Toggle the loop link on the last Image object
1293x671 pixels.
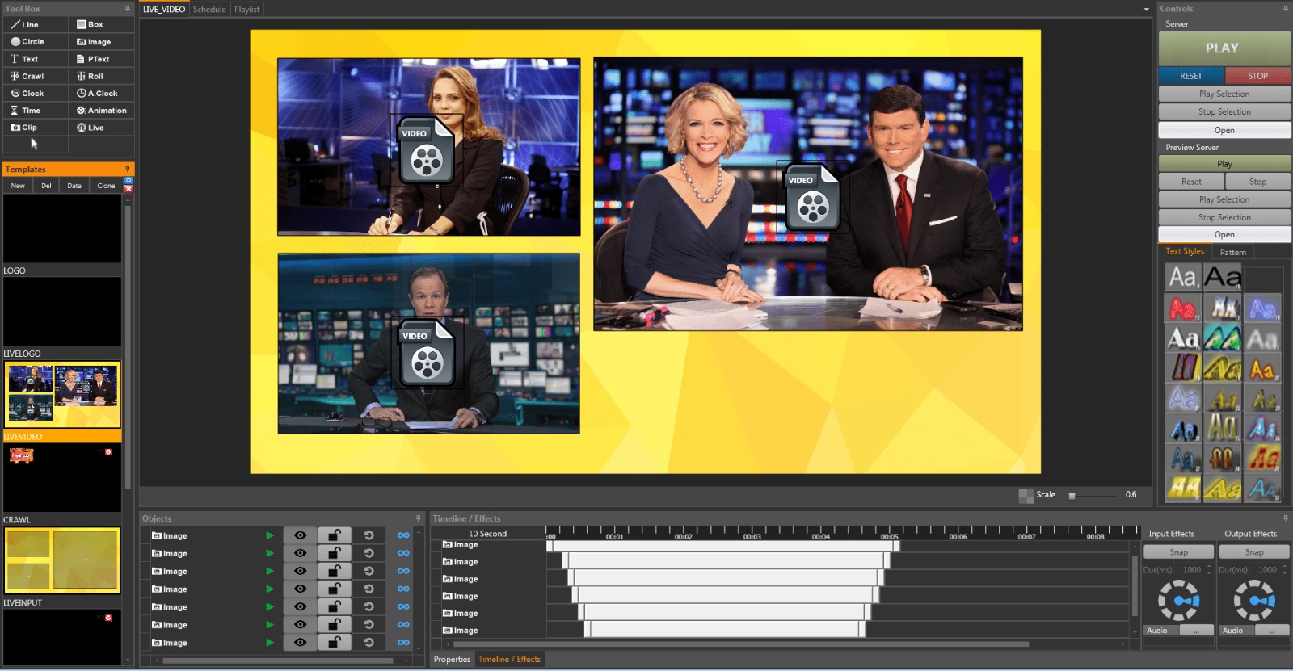[x=403, y=643]
